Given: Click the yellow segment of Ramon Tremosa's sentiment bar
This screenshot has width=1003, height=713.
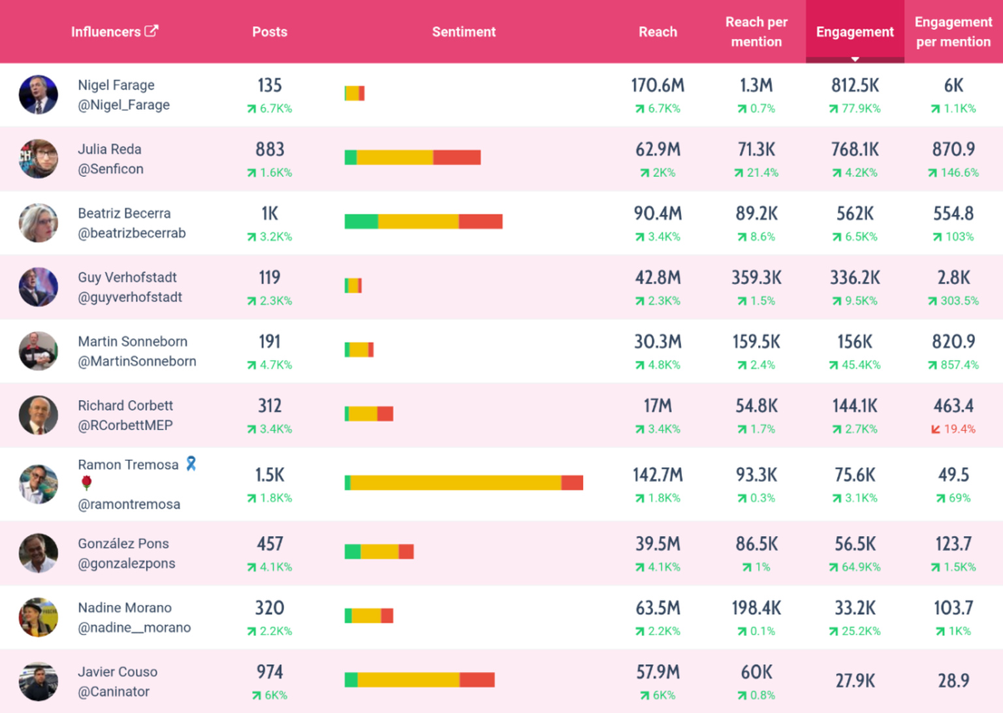Looking at the screenshot, I should point(456,483).
